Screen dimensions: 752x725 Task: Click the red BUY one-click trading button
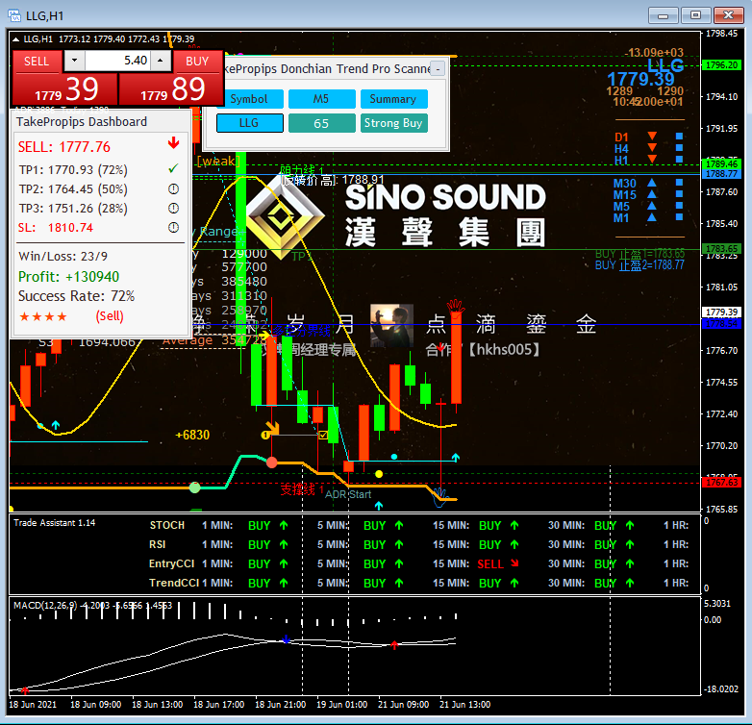coord(197,62)
